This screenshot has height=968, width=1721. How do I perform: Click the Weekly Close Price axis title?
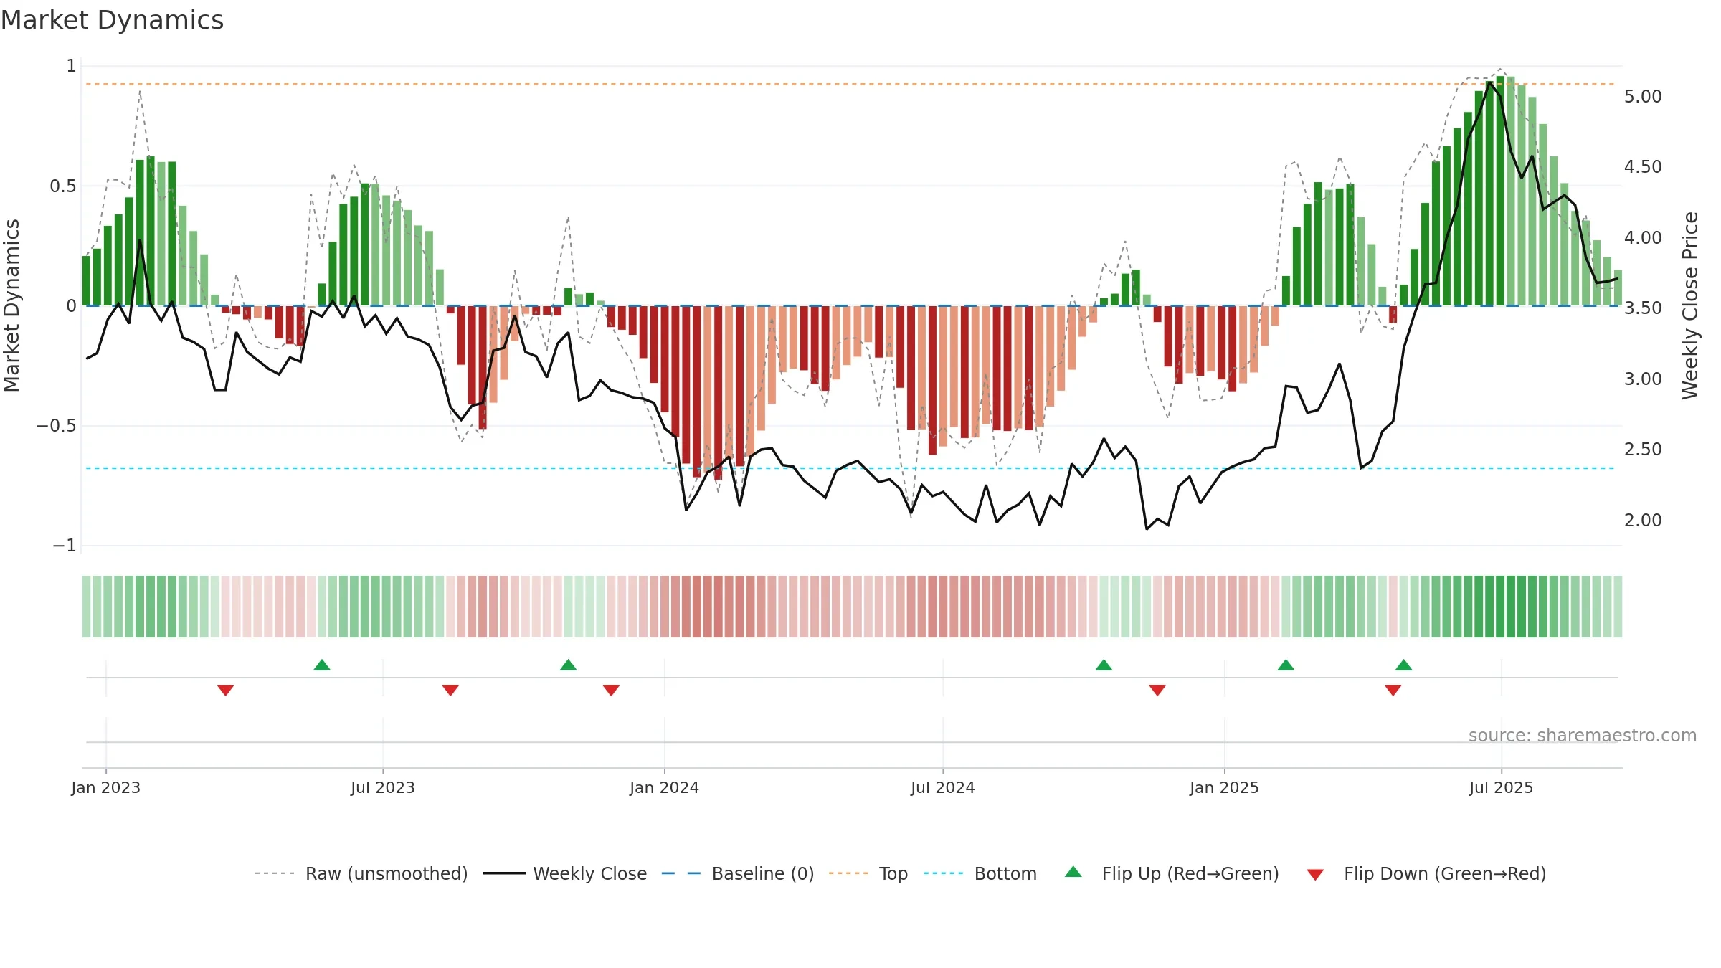pos(1690,305)
